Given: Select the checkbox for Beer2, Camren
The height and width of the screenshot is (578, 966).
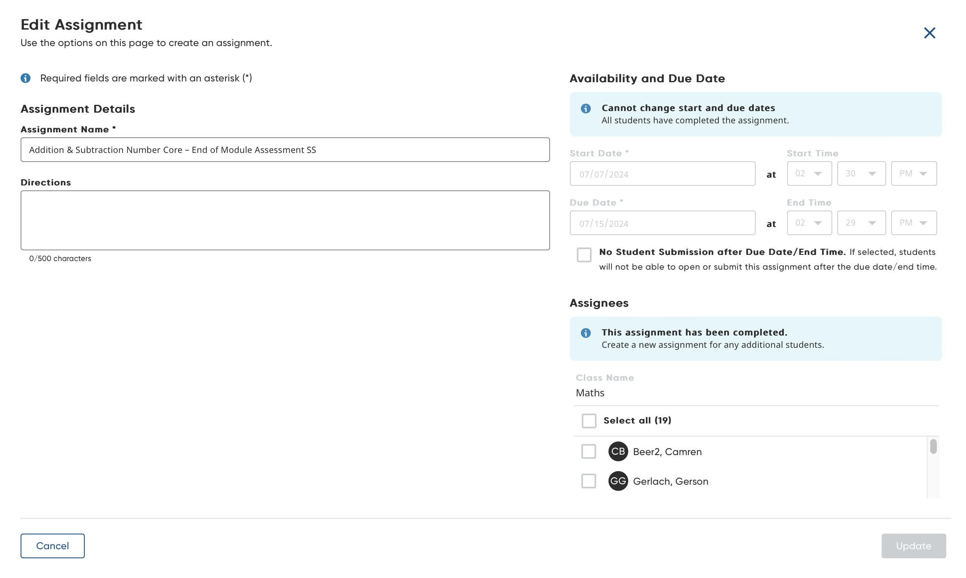Looking at the screenshot, I should [x=588, y=451].
